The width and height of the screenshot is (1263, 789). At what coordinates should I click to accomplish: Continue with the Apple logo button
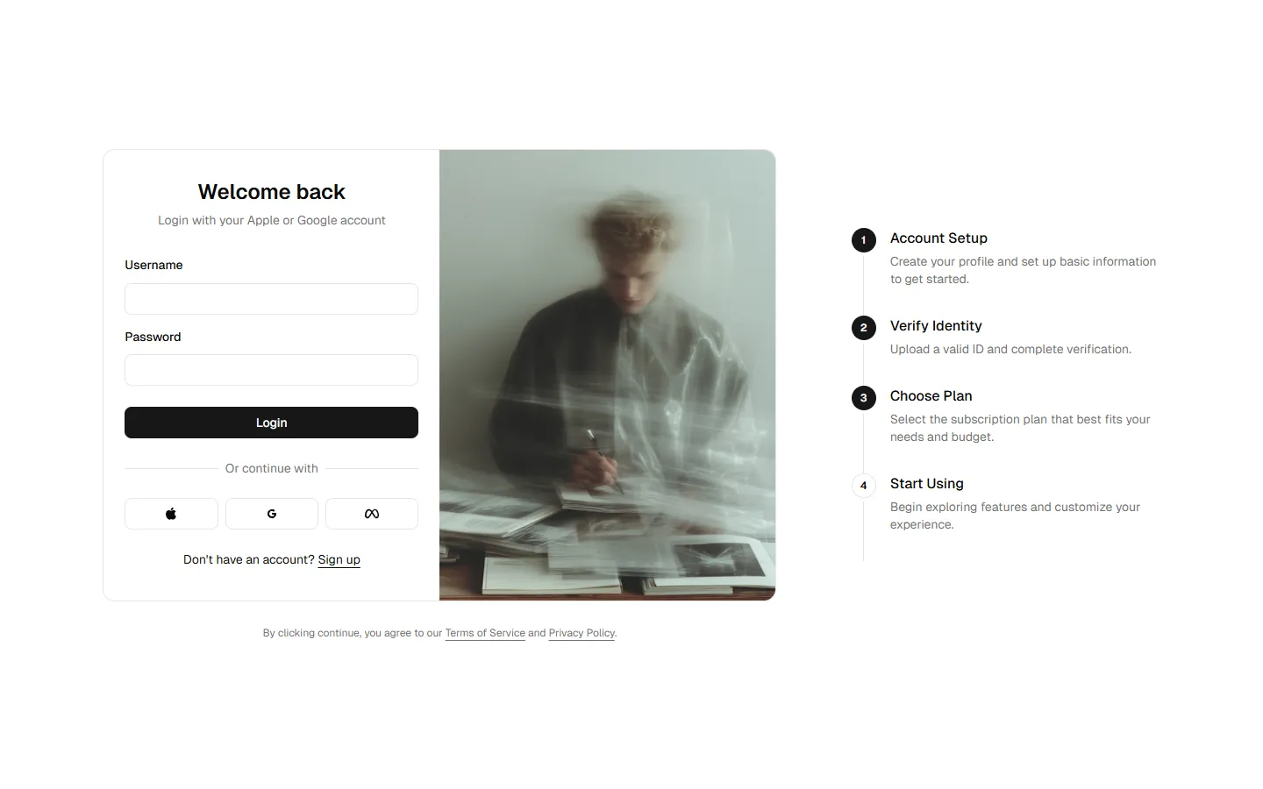[x=171, y=514]
